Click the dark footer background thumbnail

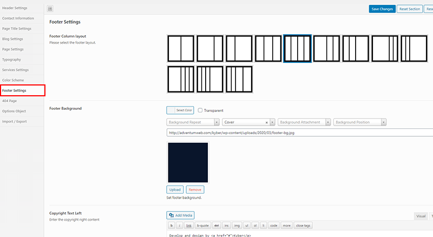coord(188,162)
